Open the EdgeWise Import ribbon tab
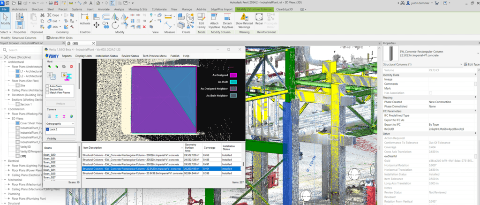Image resolution: width=480 pixels, height=205 pixels. click(222, 9)
